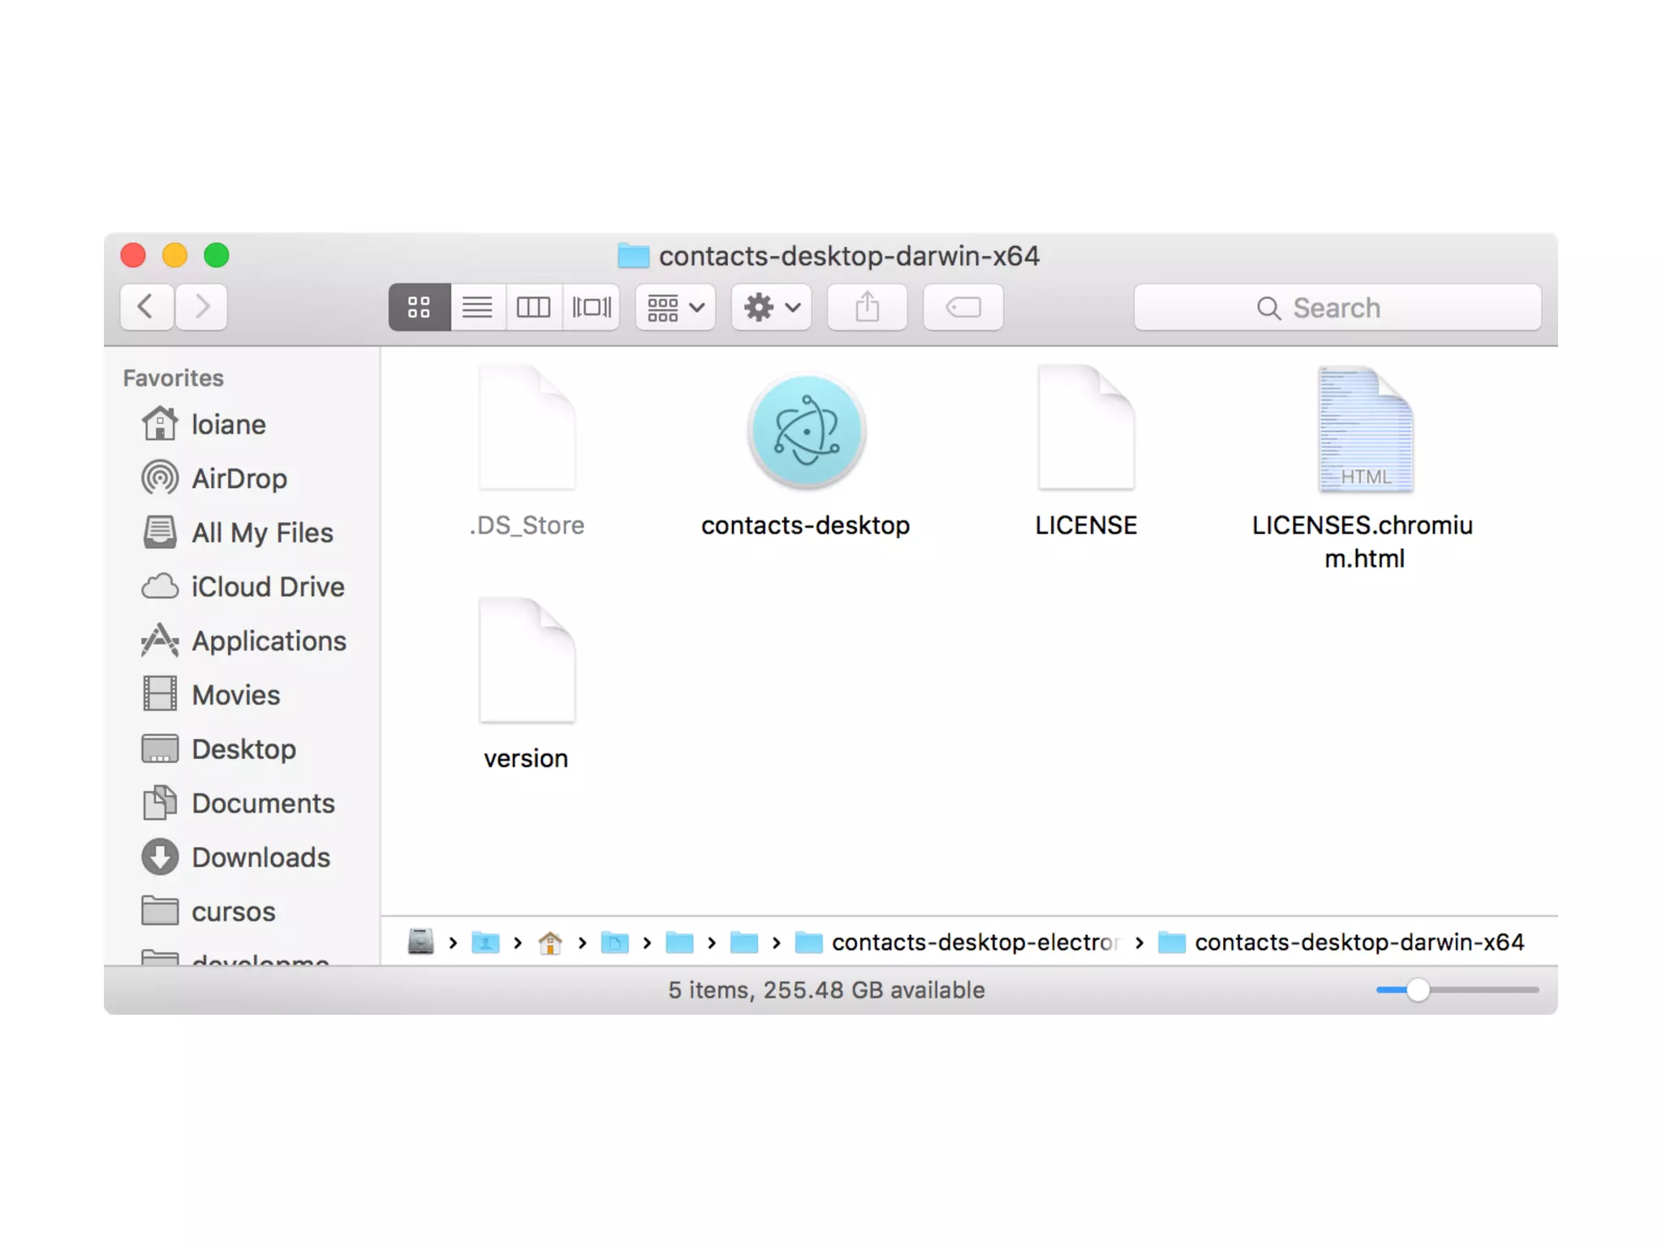Open the arrange-by grouping dropdown
This screenshot has width=1662, height=1247.
[675, 307]
